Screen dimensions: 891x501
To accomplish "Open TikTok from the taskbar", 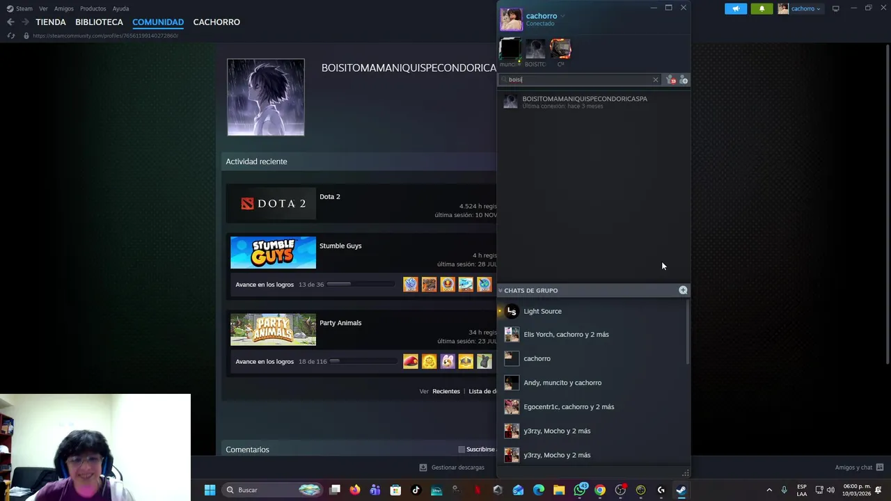I will tap(416, 490).
